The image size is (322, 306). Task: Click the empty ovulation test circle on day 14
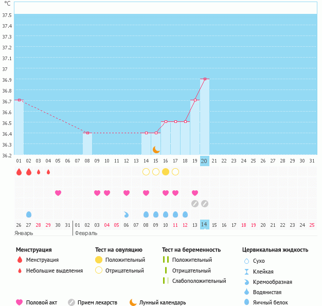(146, 172)
